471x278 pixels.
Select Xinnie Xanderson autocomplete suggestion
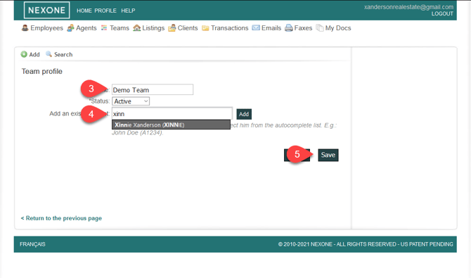pos(171,125)
